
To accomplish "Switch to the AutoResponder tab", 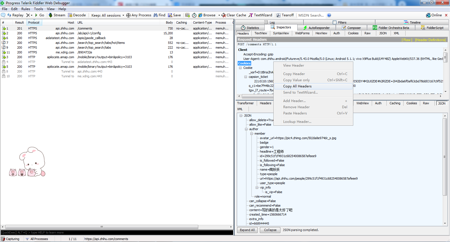I will click(x=316, y=28).
